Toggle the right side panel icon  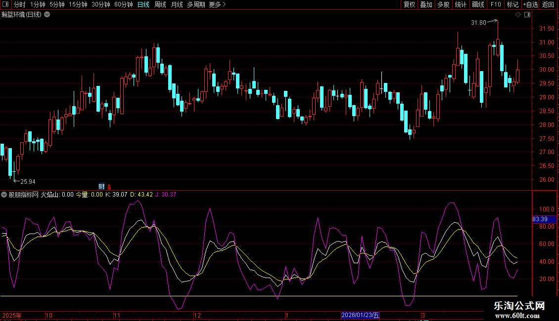tap(527, 15)
